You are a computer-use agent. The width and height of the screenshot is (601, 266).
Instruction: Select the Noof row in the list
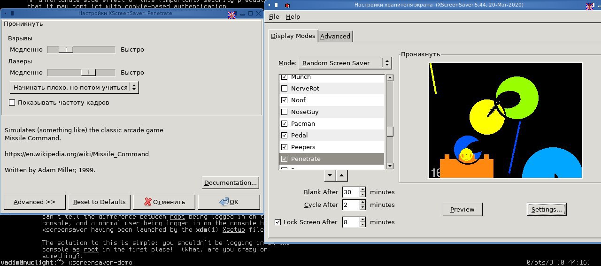[x=331, y=100]
